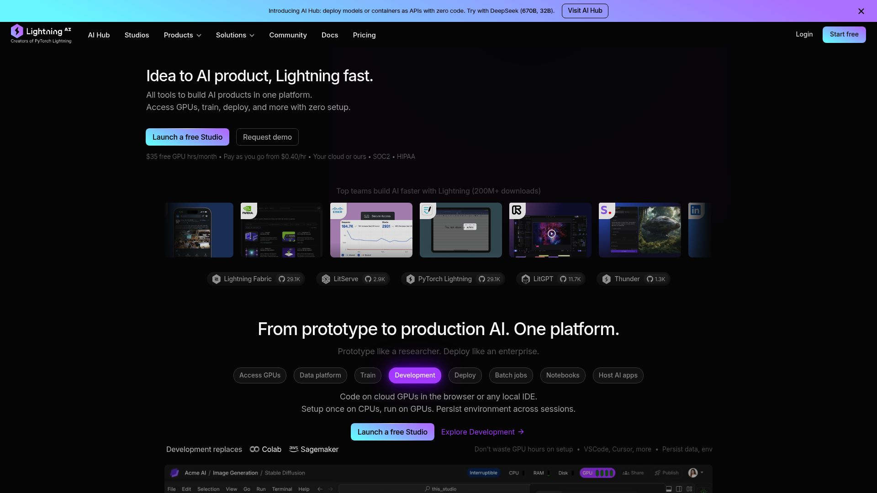The width and height of the screenshot is (877, 493).
Task: Expand the Solutions menu
Action: [235, 35]
